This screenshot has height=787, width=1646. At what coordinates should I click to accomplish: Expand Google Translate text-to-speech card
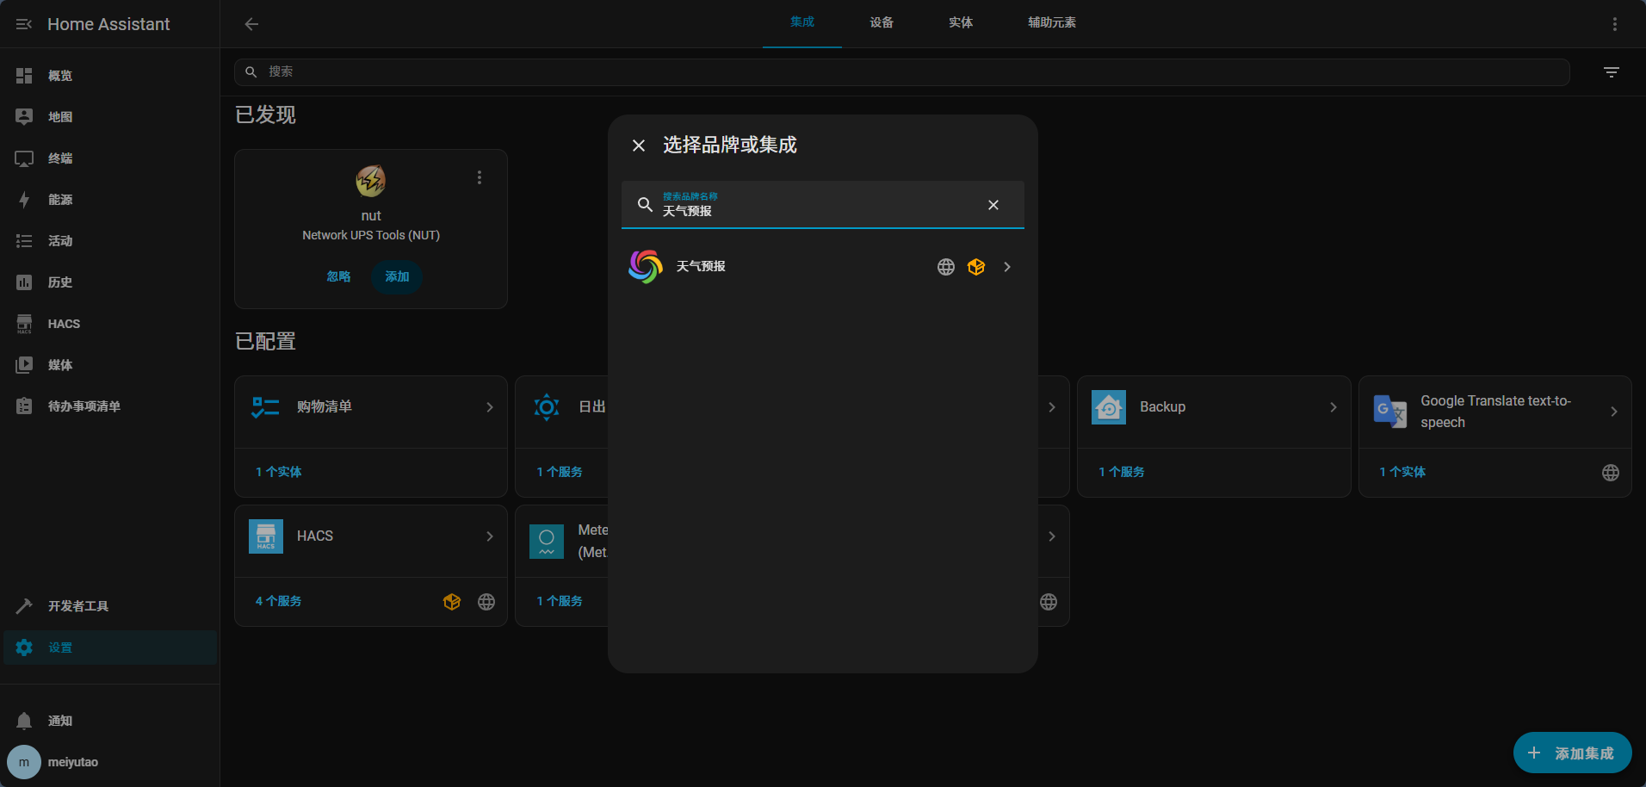click(1494, 412)
